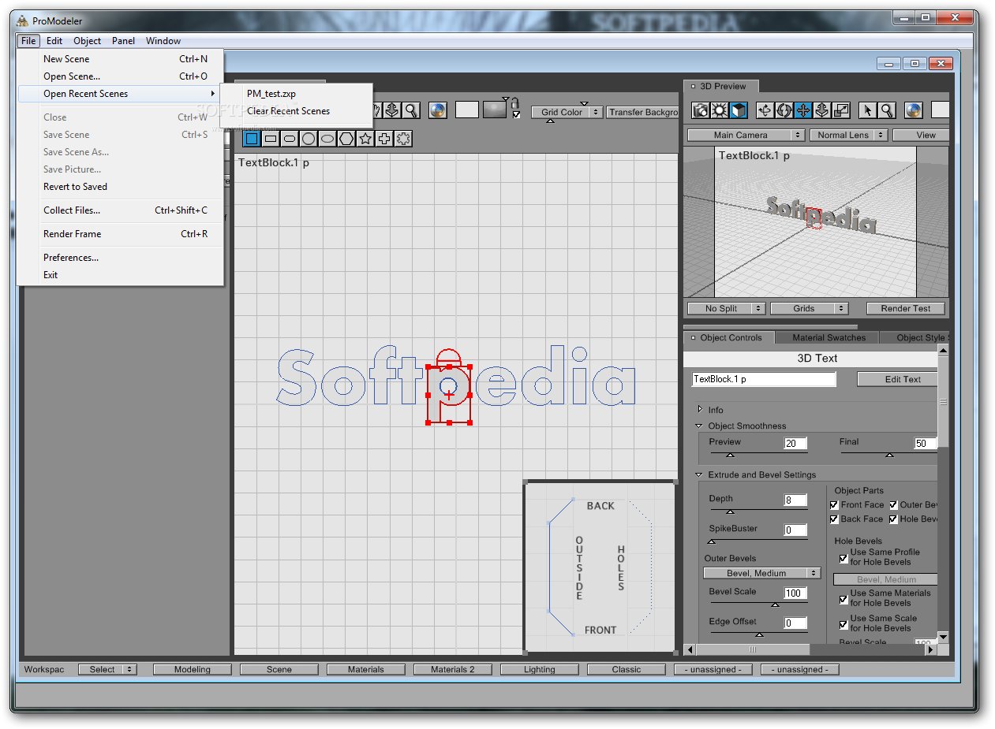This screenshot has height=729, width=995.
Task: Uncheck Use Same Scale for Hole Bevels
Action: [x=844, y=623]
